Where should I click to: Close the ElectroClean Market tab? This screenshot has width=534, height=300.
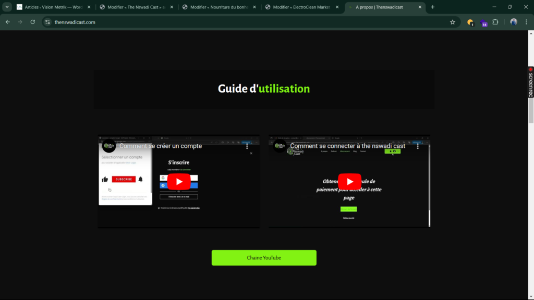pos(337,7)
